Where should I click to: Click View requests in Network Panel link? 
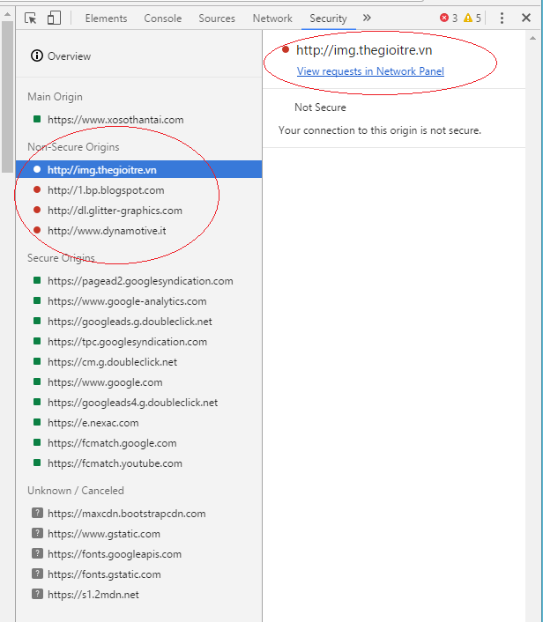click(370, 71)
